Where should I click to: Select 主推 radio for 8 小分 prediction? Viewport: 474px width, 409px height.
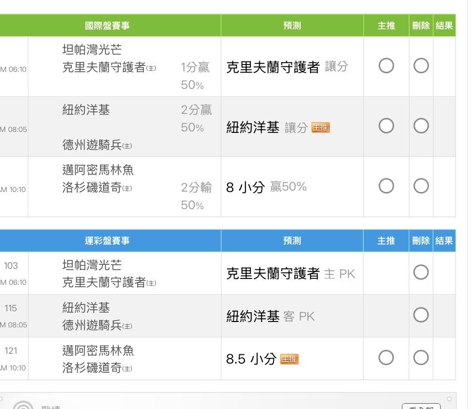pyautogui.click(x=386, y=186)
